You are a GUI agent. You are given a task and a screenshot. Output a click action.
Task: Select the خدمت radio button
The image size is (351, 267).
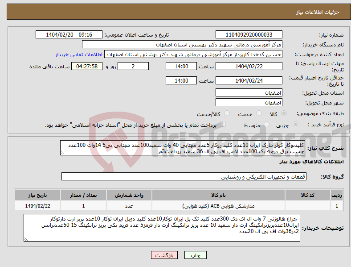tap(259, 113)
